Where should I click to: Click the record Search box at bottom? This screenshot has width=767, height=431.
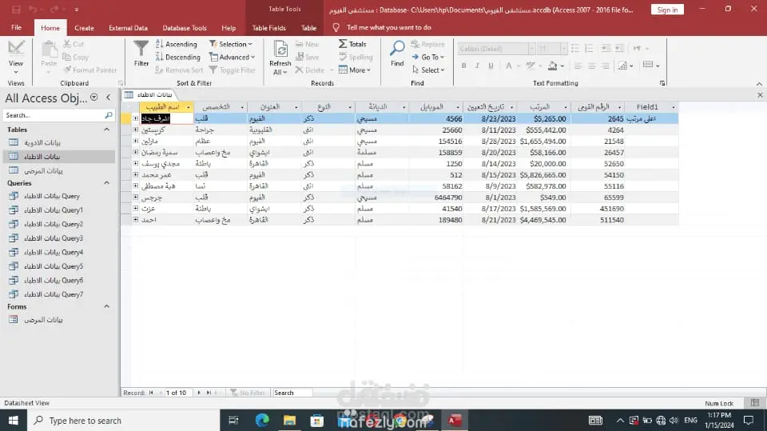(x=292, y=393)
